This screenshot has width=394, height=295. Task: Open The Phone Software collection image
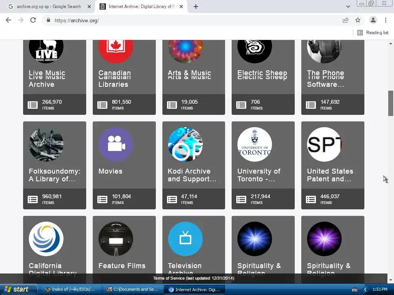pyautogui.click(x=324, y=51)
